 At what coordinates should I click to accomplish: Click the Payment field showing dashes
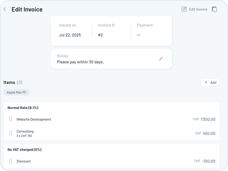point(138,35)
